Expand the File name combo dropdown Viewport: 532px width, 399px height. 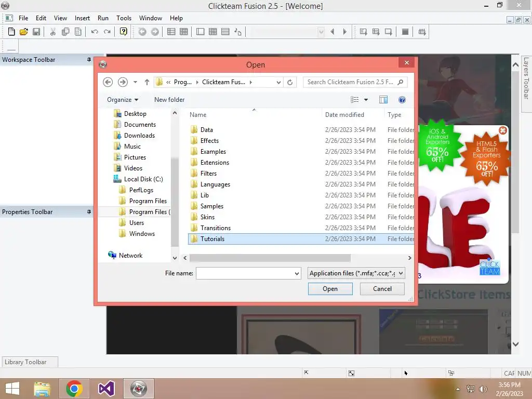(297, 273)
